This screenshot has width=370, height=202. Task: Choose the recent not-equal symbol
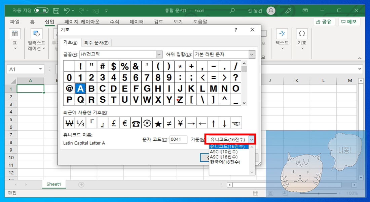pyautogui.click(x=169, y=123)
